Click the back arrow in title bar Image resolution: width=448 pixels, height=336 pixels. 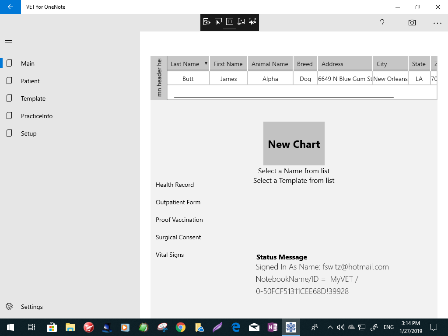10,7
